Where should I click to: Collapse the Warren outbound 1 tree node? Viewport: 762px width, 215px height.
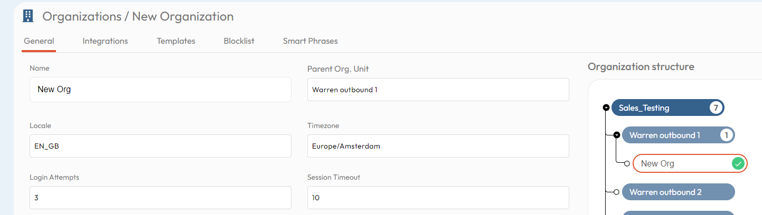coord(616,135)
